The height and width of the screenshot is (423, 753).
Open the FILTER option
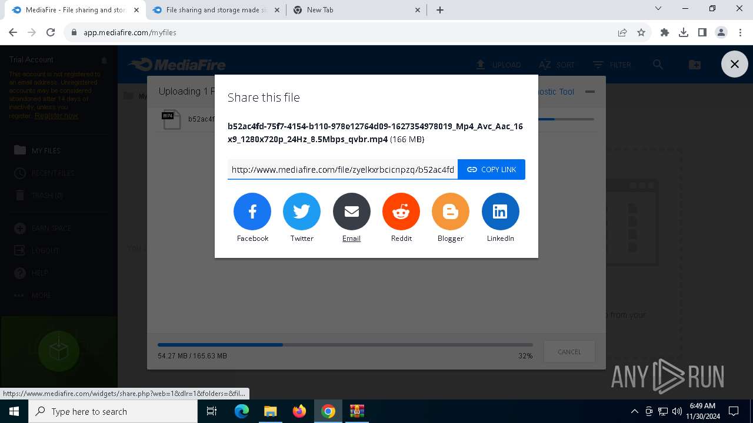612,65
